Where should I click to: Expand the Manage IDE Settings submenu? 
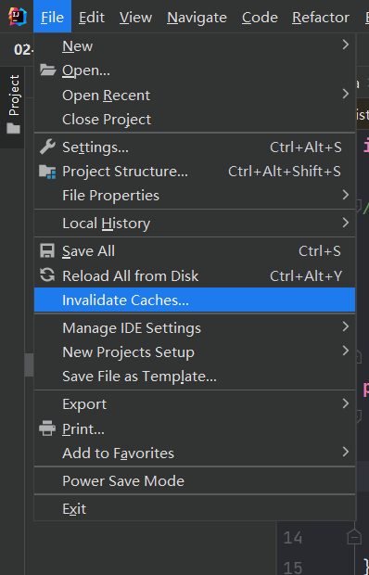195,327
